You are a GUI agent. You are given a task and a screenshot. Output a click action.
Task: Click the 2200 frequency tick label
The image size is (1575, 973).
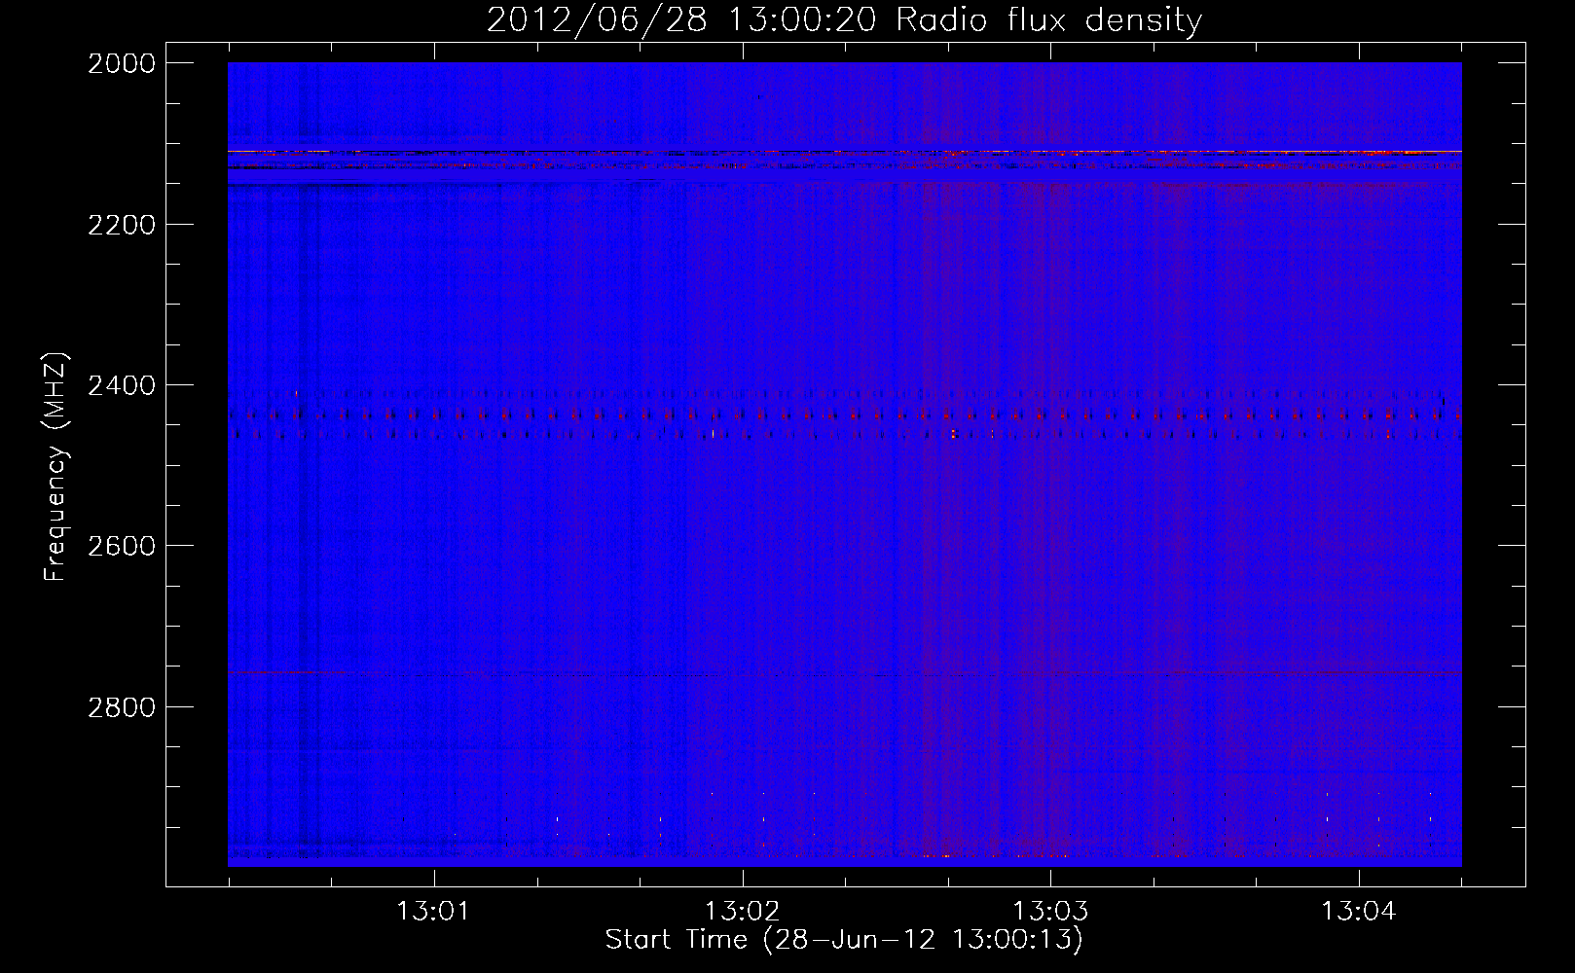click(122, 225)
